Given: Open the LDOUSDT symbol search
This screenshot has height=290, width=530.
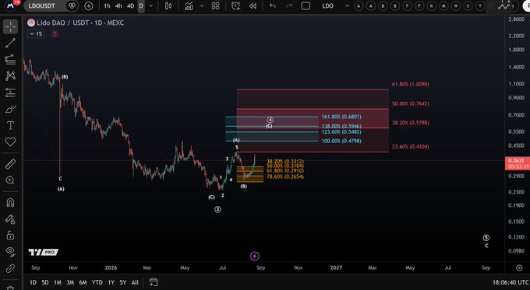Looking at the screenshot, I should (41, 5).
